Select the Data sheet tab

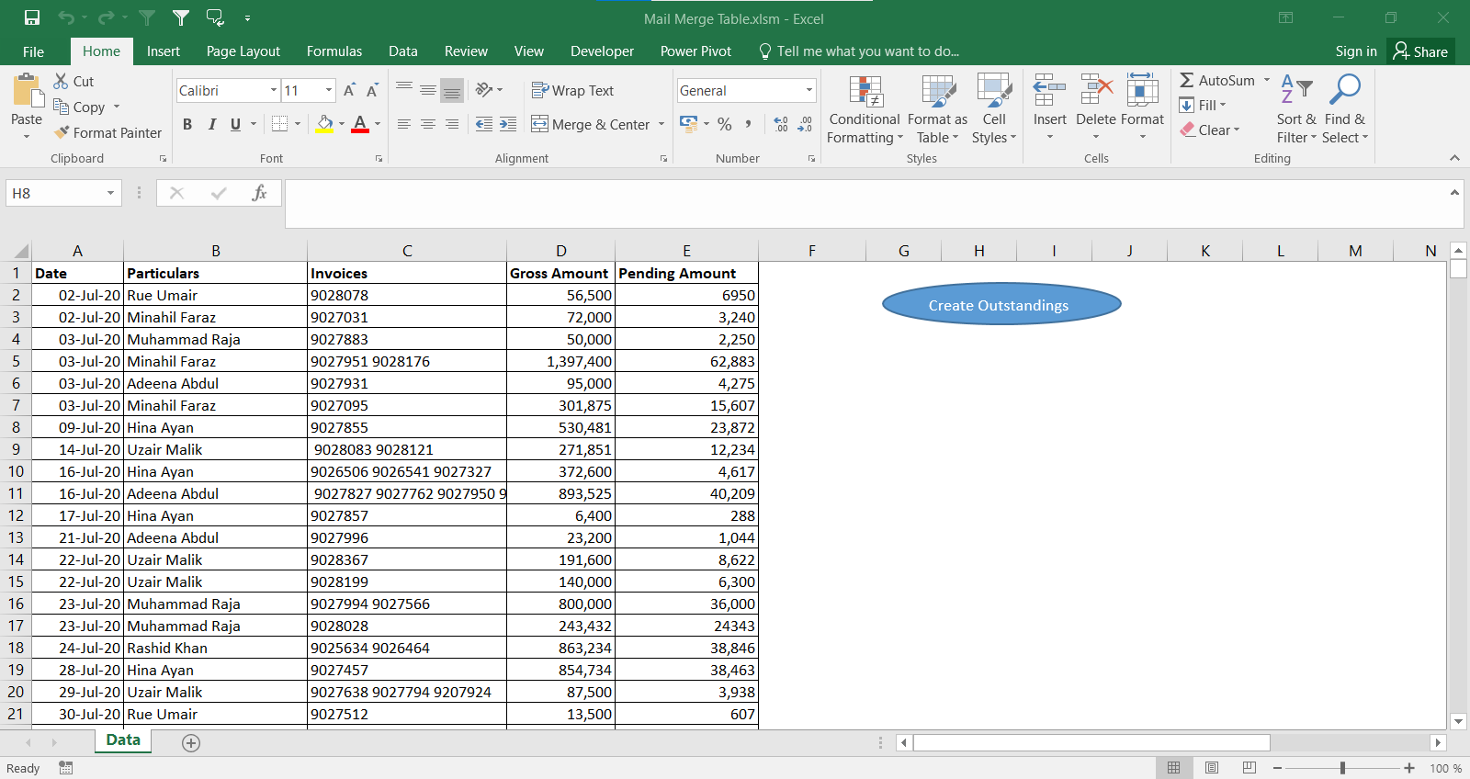123,740
